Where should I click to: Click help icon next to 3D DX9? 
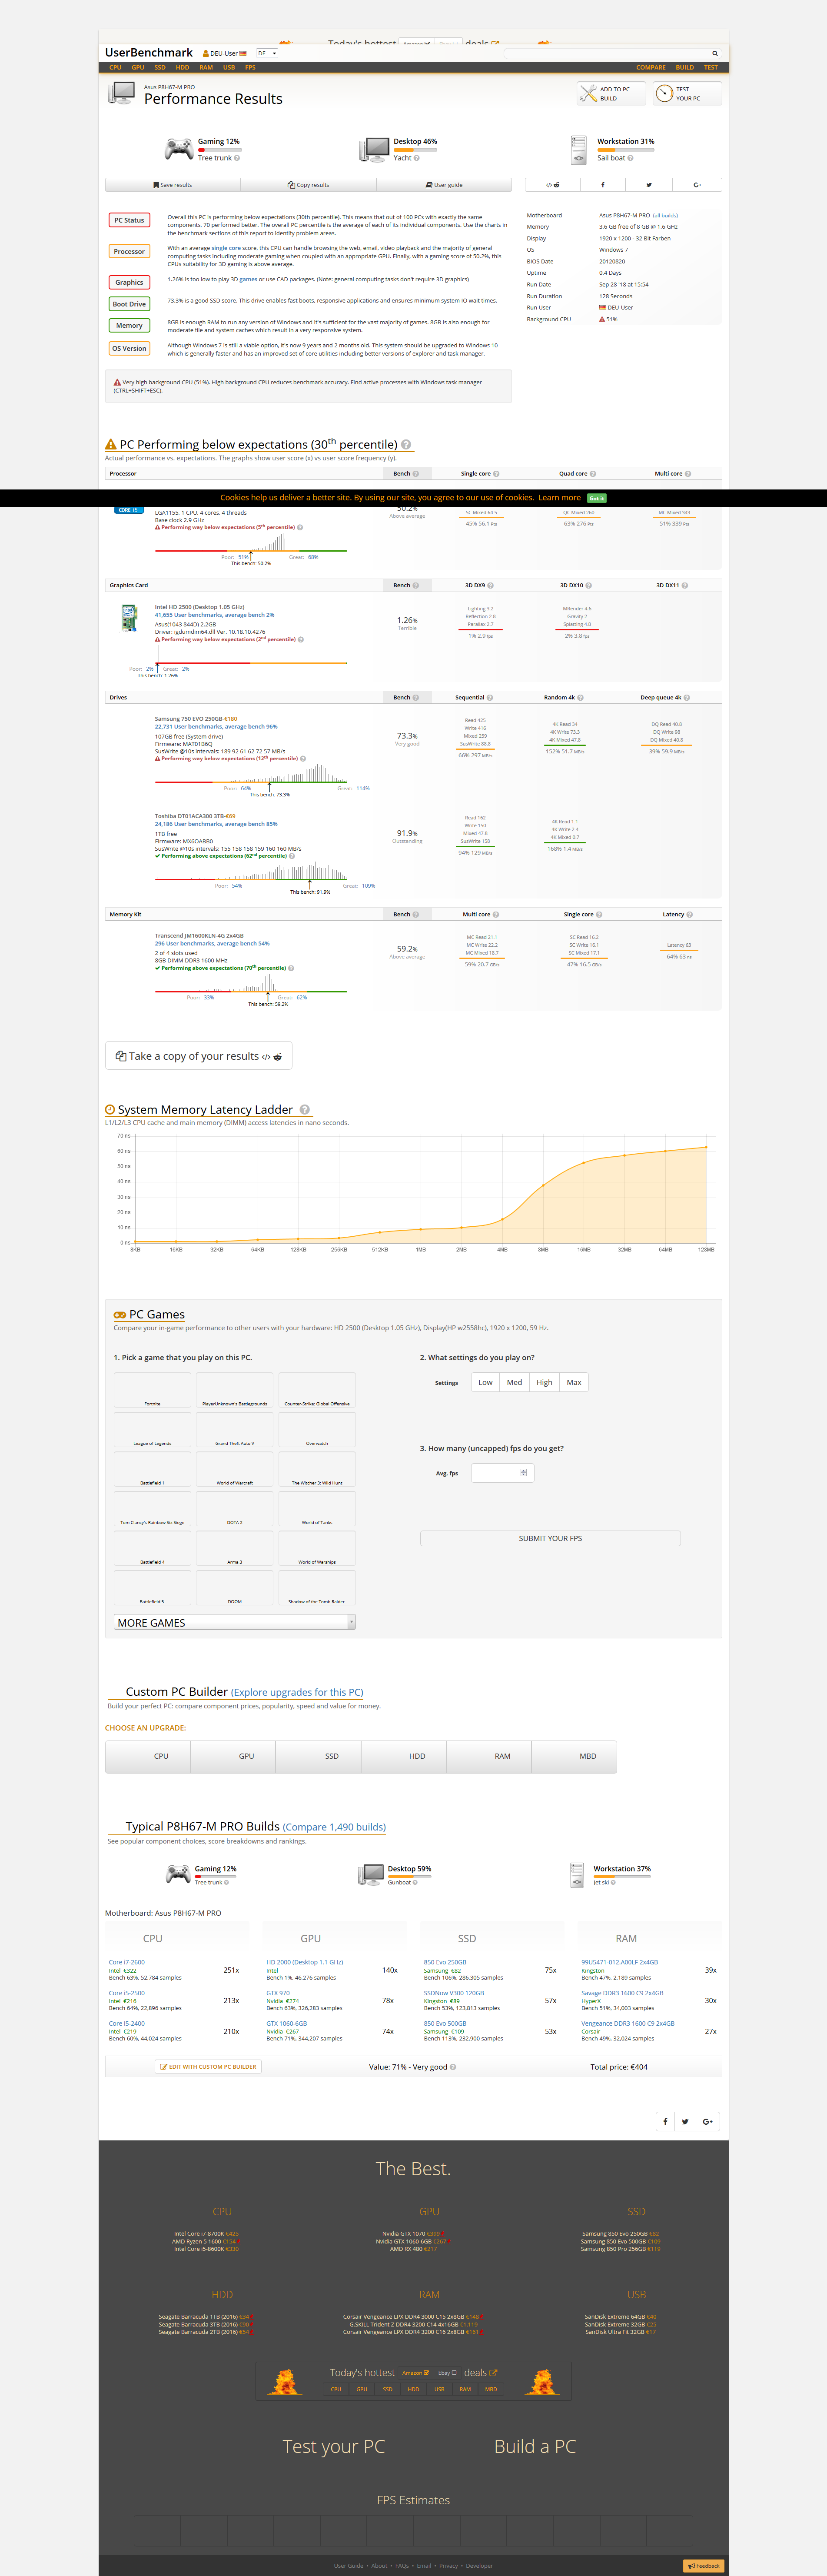pos(490,586)
